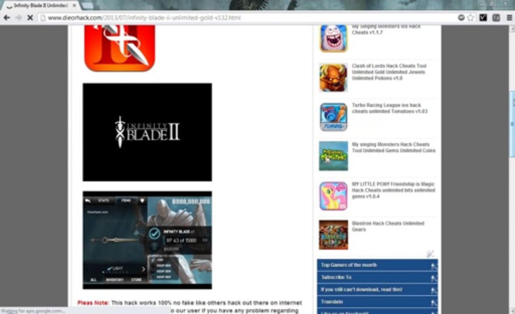Click the Clash of Lords icon thumbnail
The height and width of the screenshot is (314, 515).
click(333, 78)
